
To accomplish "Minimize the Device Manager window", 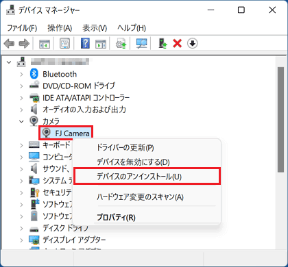I will [x=211, y=10].
